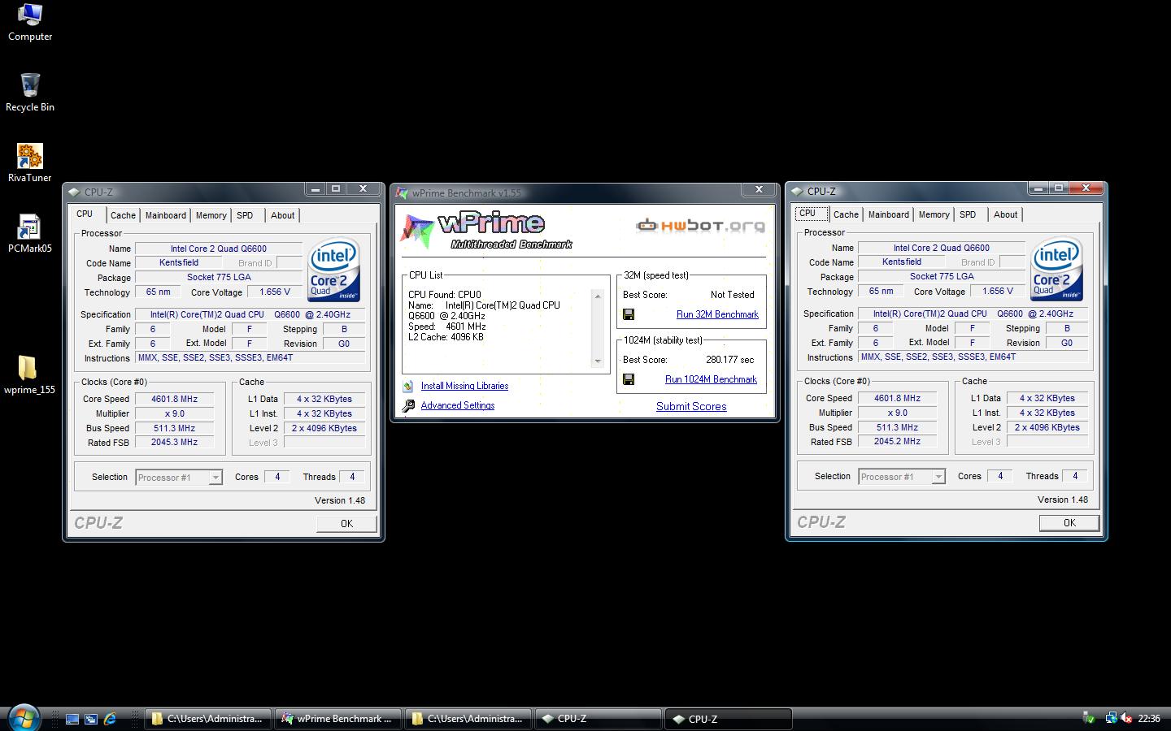
Task: Click the Submit Scores link
Action: 691,406
